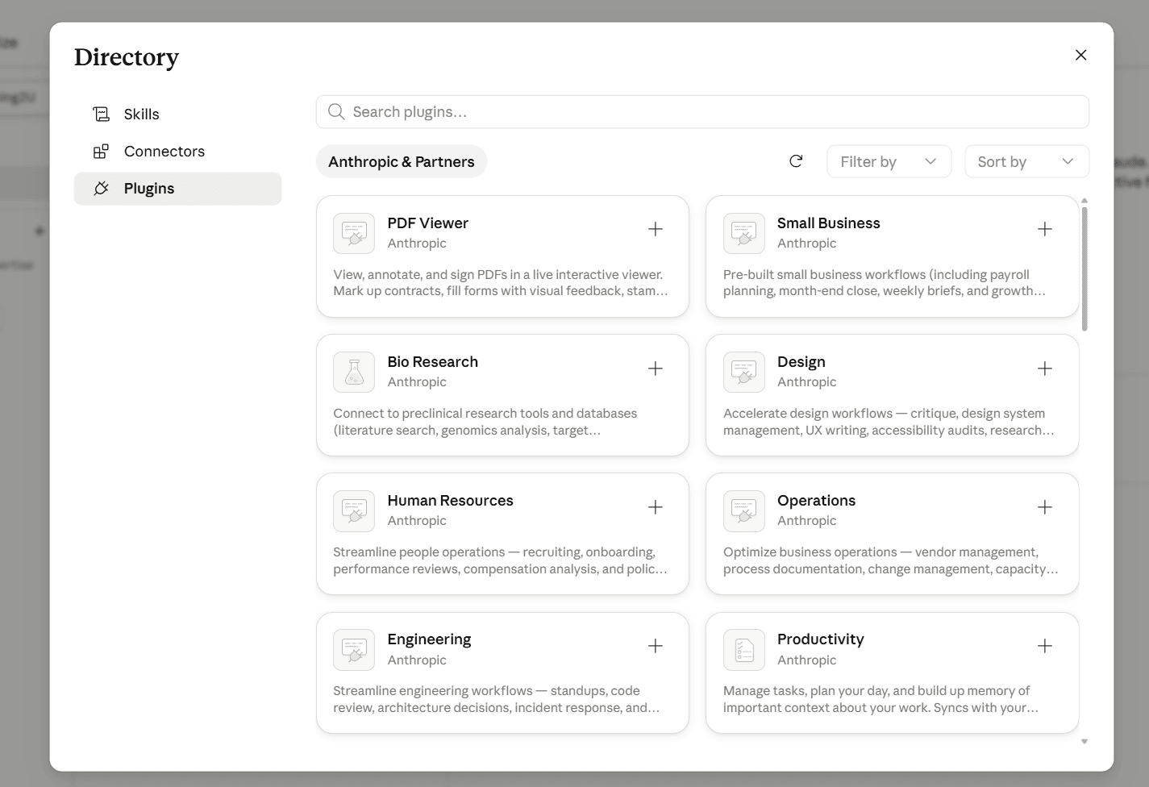This screenshot has width=1149, height=787.
Task: Click the plugin list scrollbar thumb
Action: tap(1084, 269)
